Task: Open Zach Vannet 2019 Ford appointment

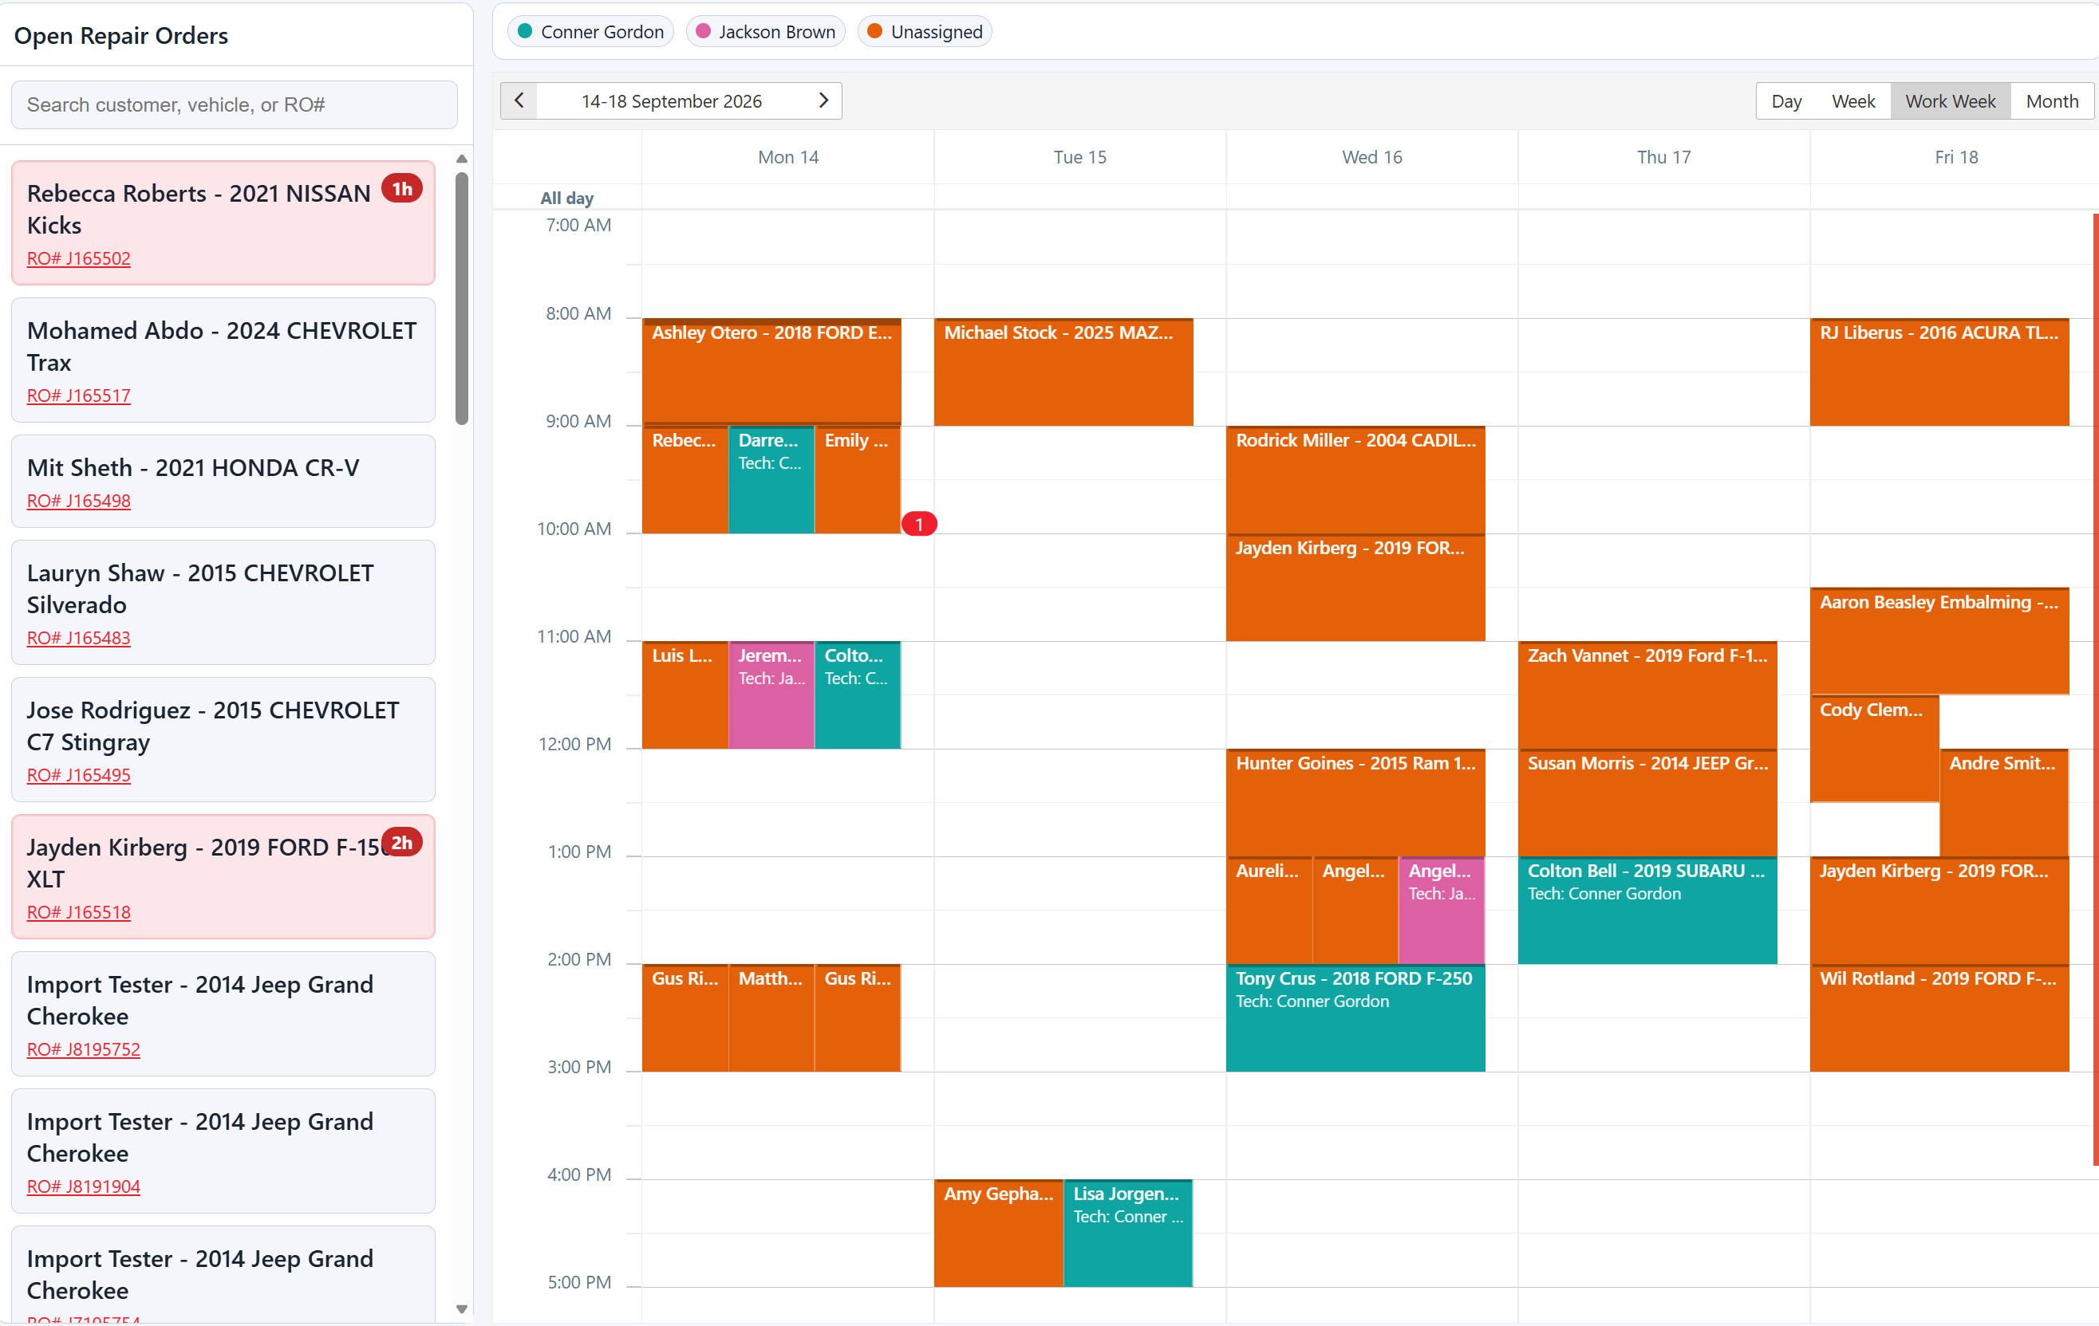Action: click(1647, 695)
